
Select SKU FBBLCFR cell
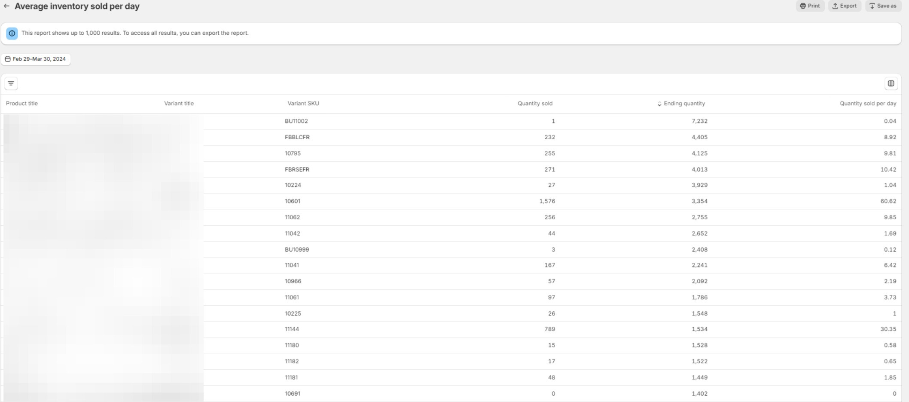297,137
